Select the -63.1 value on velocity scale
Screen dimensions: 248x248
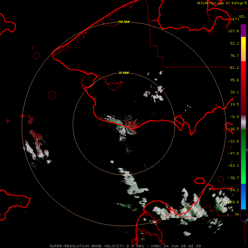[x=233, y=166]
